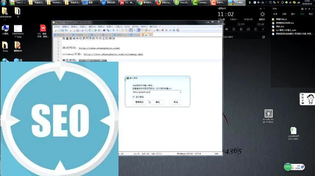Click the Redo arrow in Notepad++ toolbar

pyautogui.click(x=99, y=30)
